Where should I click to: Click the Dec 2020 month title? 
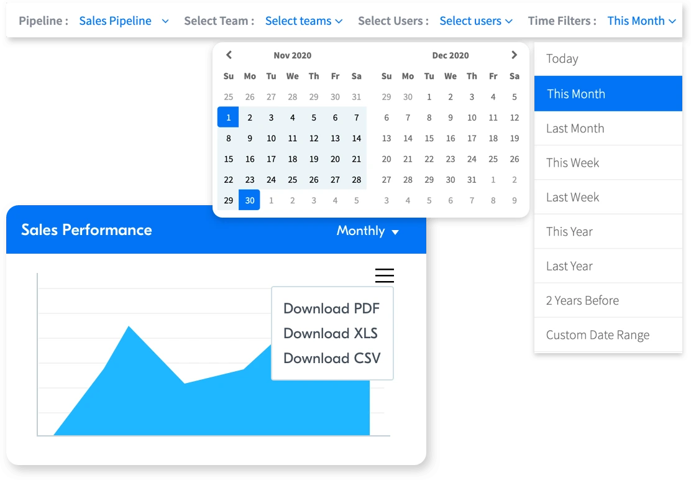click(451, 55)
